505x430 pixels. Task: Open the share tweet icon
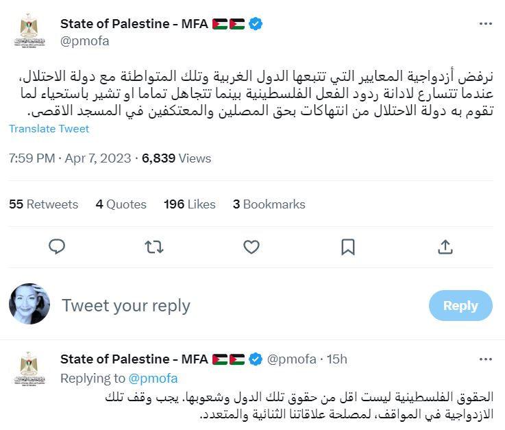[445, 247]
